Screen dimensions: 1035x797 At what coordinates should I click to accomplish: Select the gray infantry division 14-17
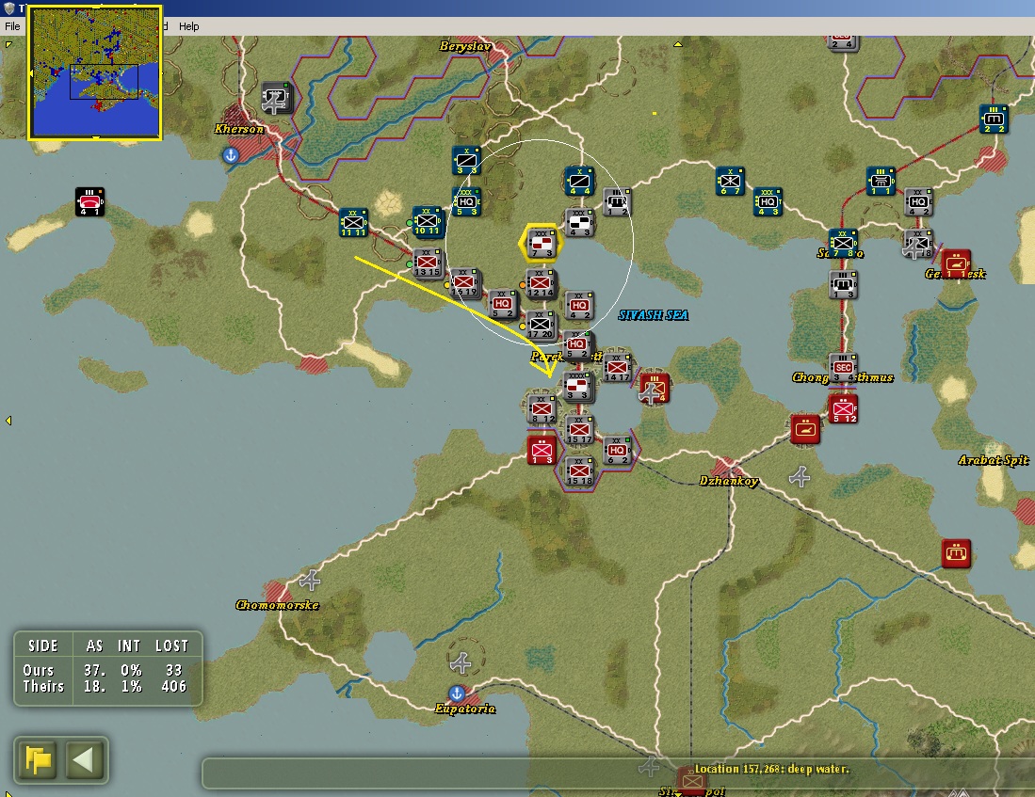(x=618, y=368)
